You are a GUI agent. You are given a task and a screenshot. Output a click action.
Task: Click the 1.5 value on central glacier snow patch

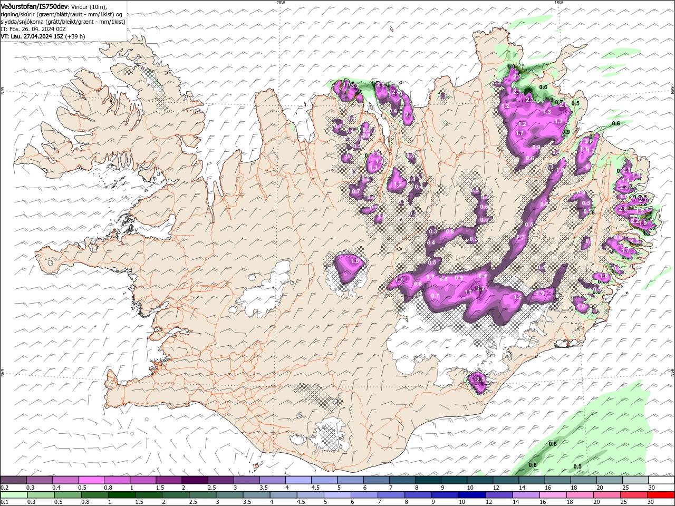[x=355, y=261]
